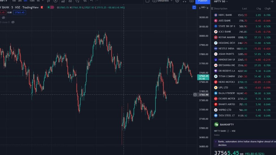Click Kotak Mahindra logo icon
Image resolution: width=276 pixels, height=155 pixels.
coord(215,38)
